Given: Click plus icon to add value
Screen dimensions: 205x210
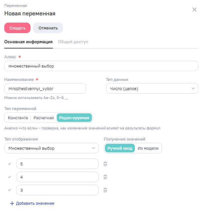Looking at the screenshot, I should pyautogui.click(x=12, y=203).
